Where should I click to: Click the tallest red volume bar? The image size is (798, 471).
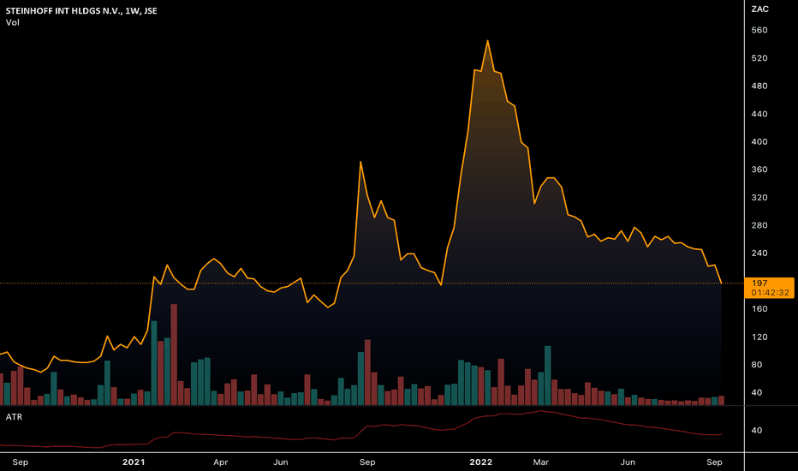pyautogui.click(x=174, y=355)
